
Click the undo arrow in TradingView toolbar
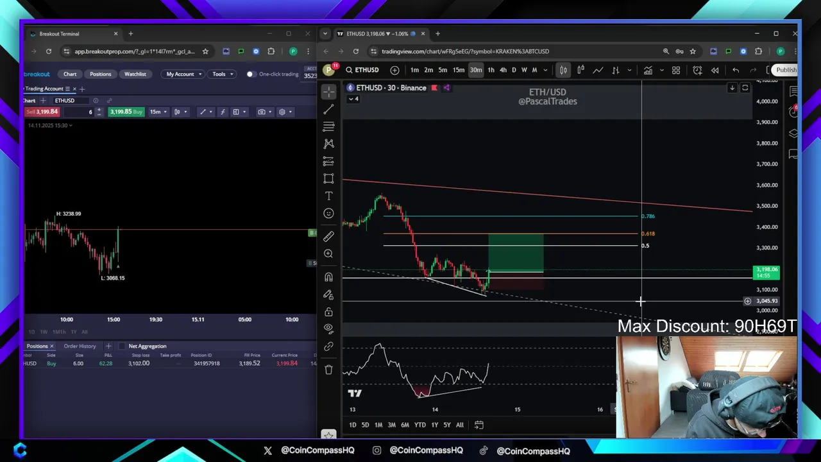[x=736, y=70]
